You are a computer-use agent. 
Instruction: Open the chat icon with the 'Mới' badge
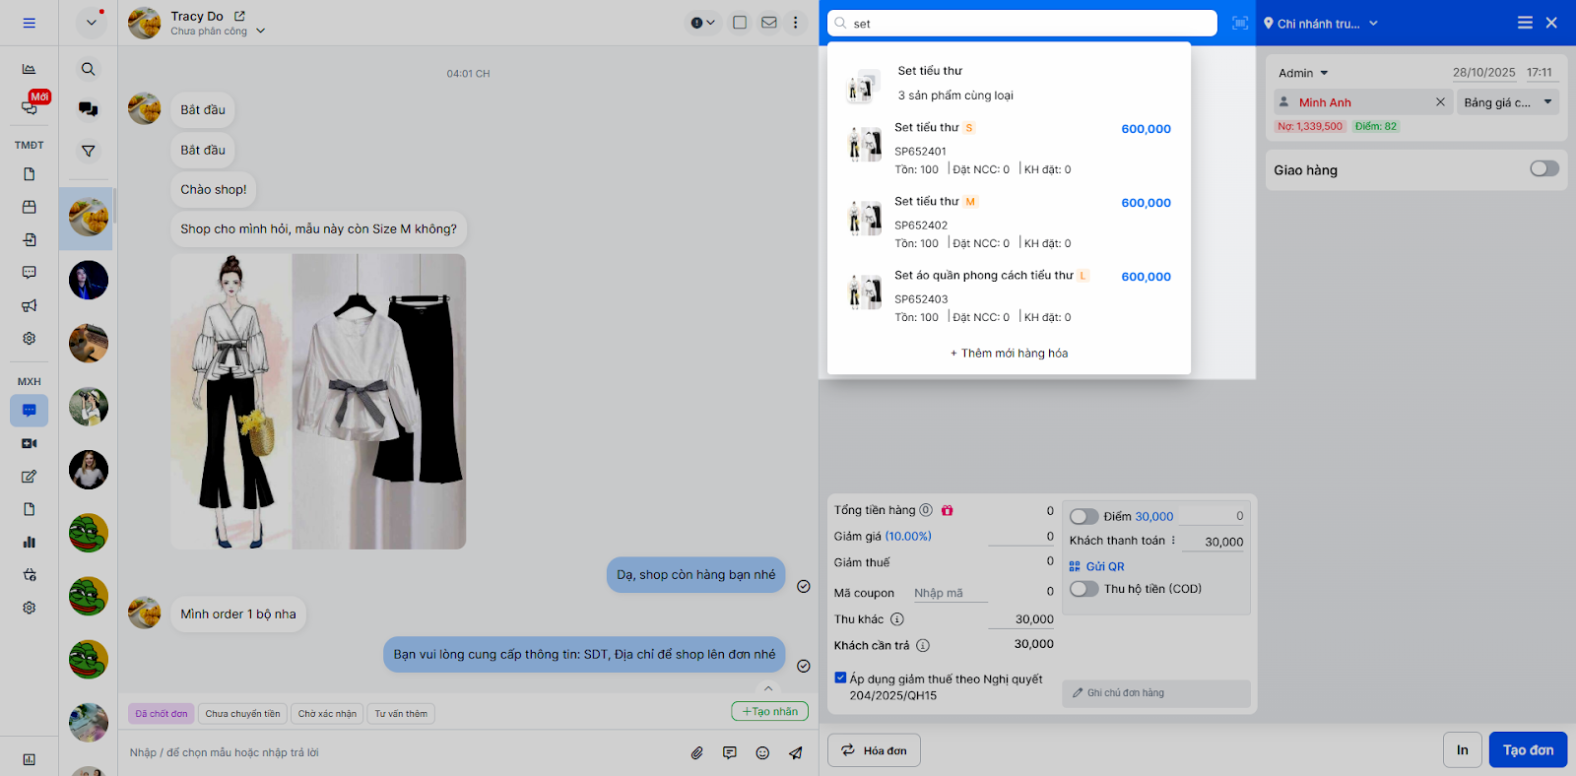29,107
